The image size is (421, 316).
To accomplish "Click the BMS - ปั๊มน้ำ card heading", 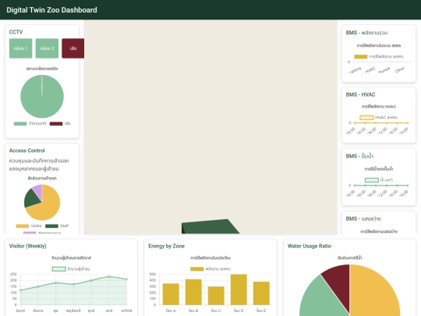I will coord(359,156).
